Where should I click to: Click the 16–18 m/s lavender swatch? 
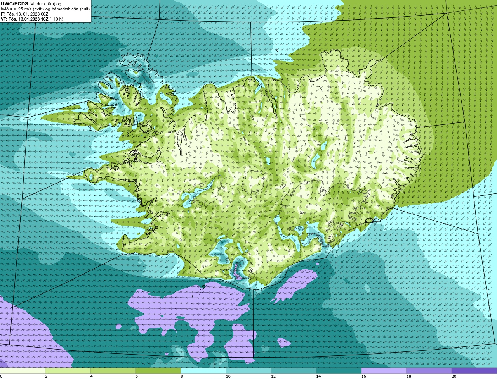(384, 370)
